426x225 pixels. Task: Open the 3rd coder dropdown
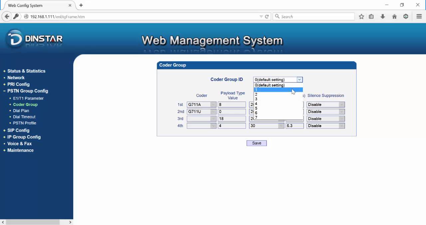click(x=202, y=119)
